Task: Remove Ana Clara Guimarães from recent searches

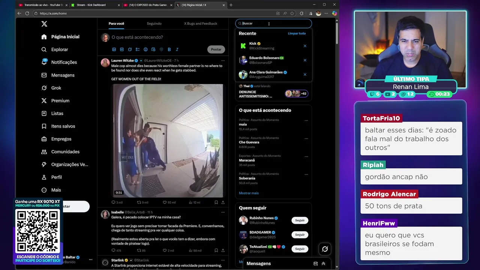Action: [305, 74]
